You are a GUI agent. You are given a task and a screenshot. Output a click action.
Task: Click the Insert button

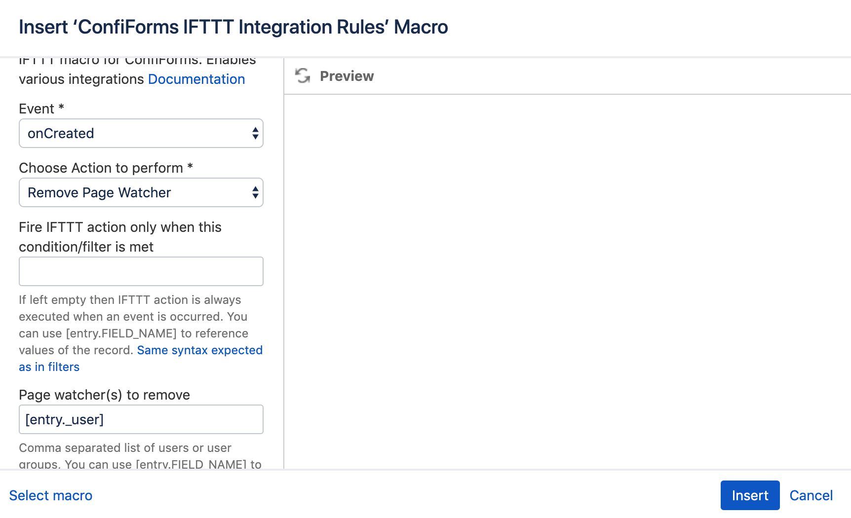(x=750, y=495)
